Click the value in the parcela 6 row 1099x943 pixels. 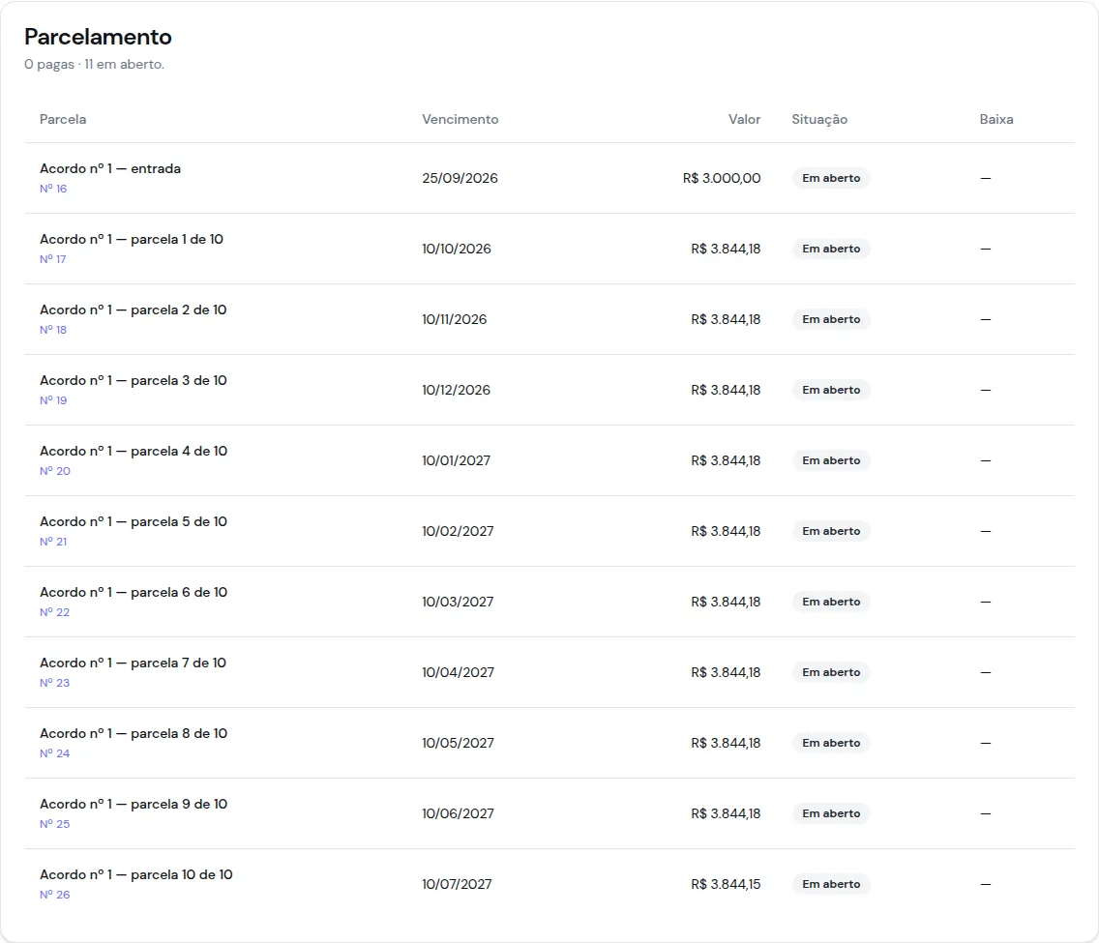click(x=727, y=602)
